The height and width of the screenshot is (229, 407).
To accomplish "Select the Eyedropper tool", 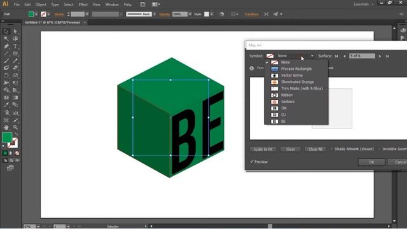I will tap(6, 105).
